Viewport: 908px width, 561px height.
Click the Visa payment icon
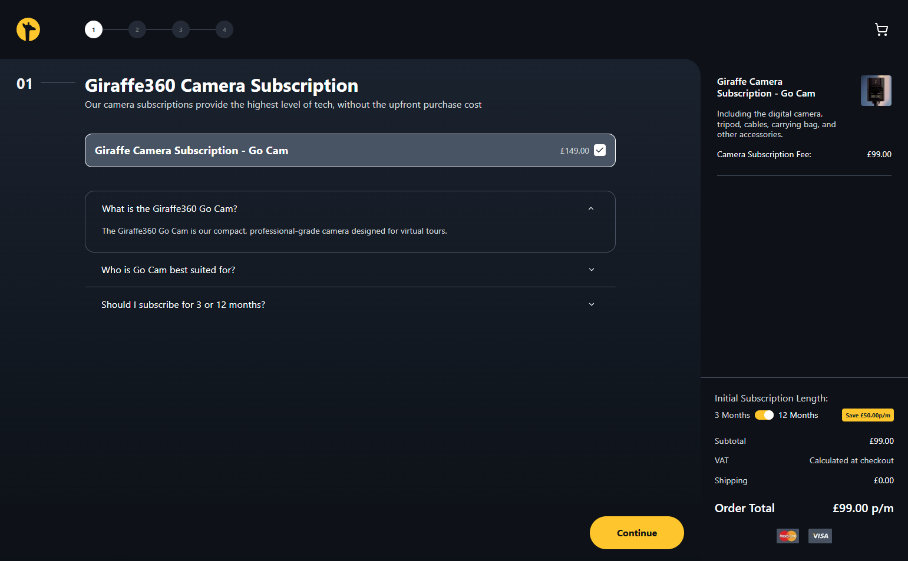(x=820, y=536)
